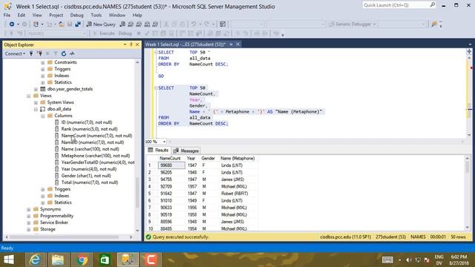Select result cell with value 99680
Viewport: 475px width, 267px height.
[x=171, y=165]
